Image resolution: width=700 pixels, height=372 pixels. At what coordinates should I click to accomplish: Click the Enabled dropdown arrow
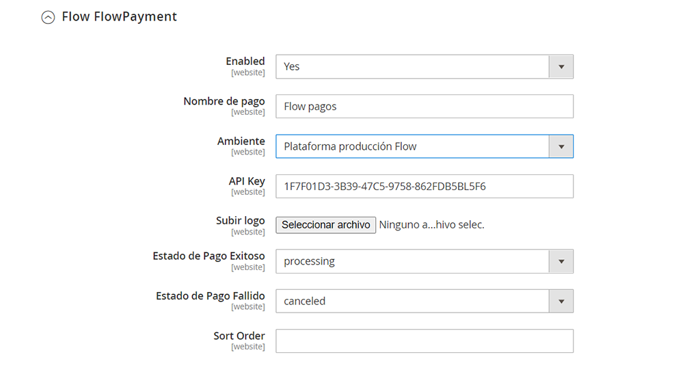pos(561,66)
